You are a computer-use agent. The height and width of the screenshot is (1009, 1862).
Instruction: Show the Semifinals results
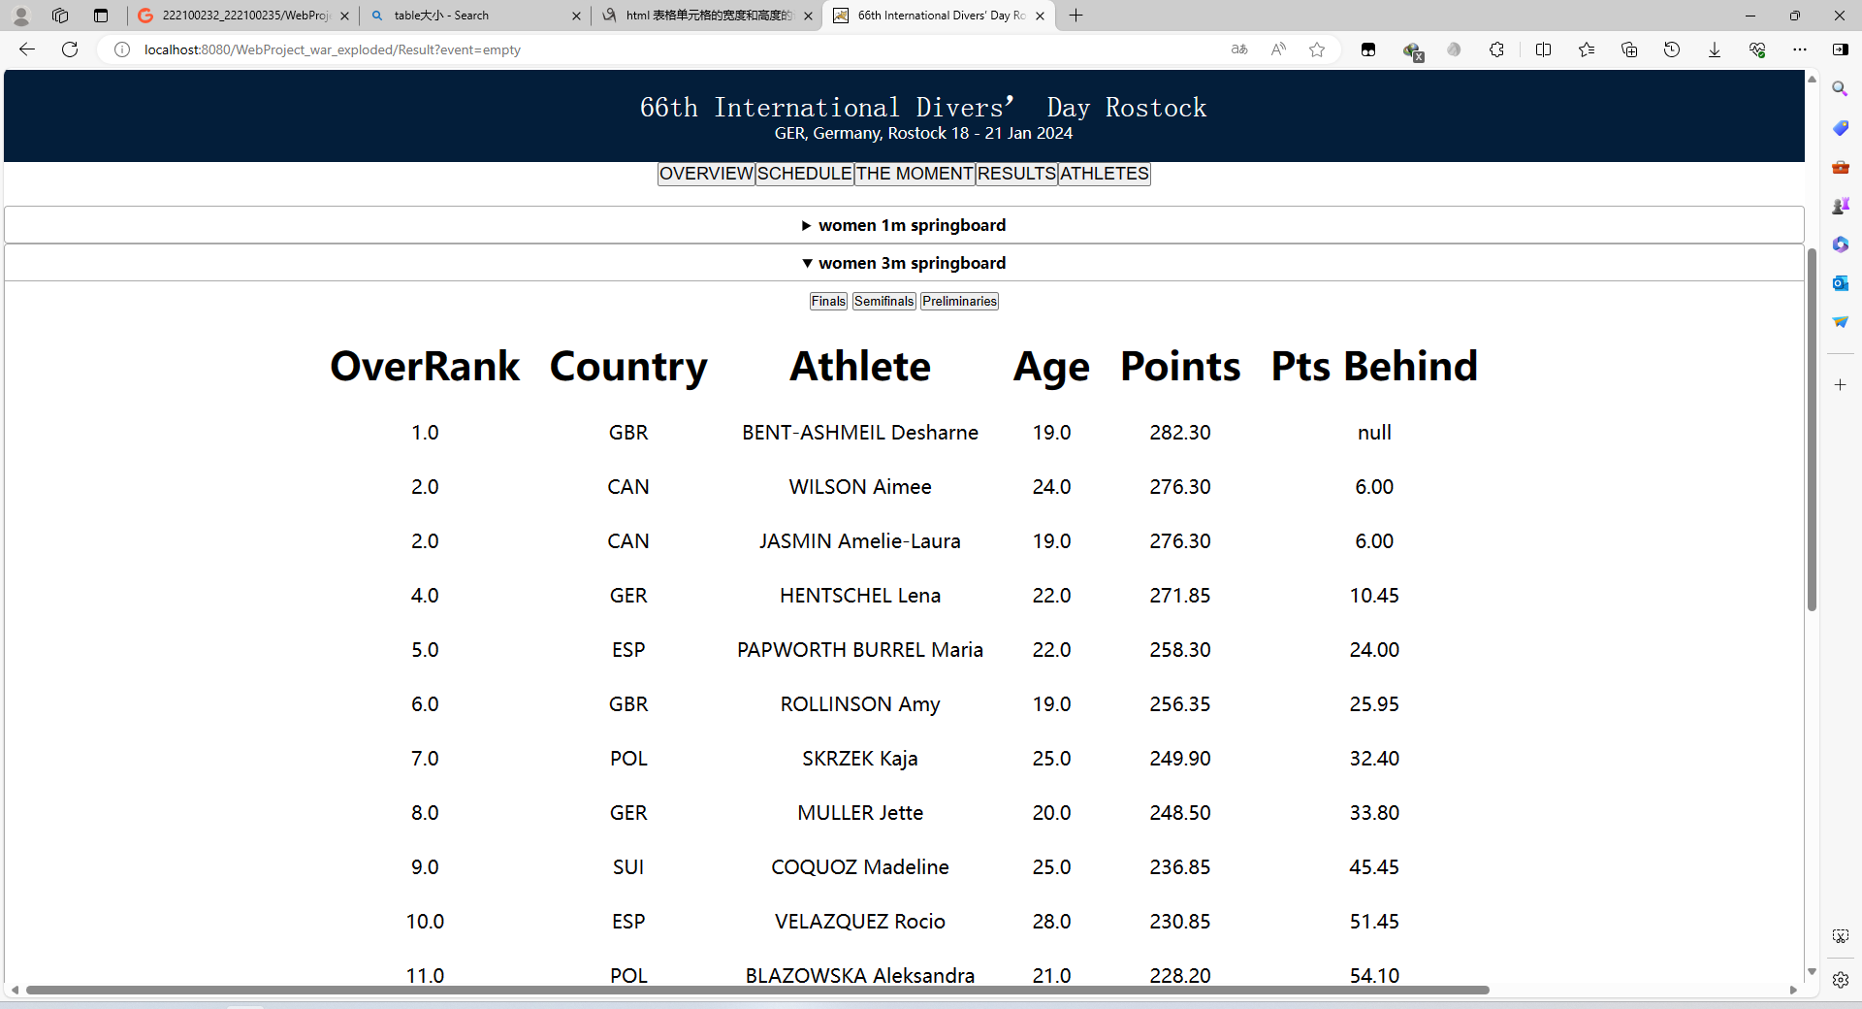tap(883, 302)
